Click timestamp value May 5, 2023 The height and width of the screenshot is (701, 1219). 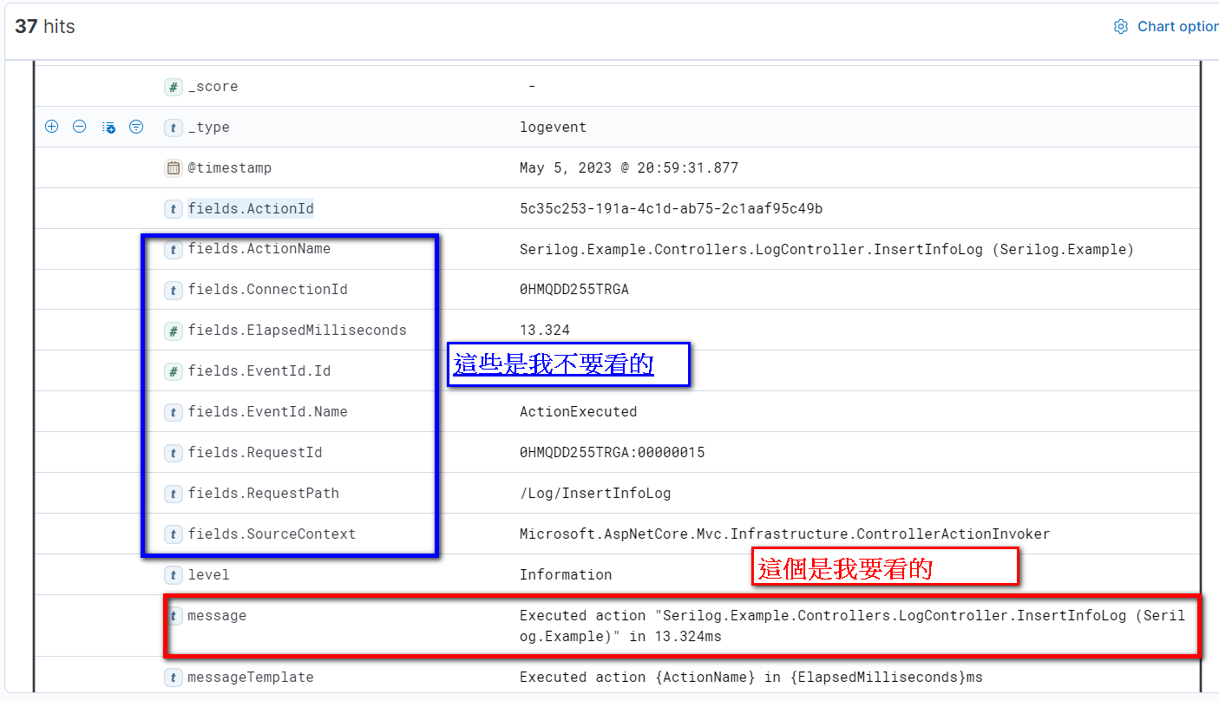tap(629, 168)
